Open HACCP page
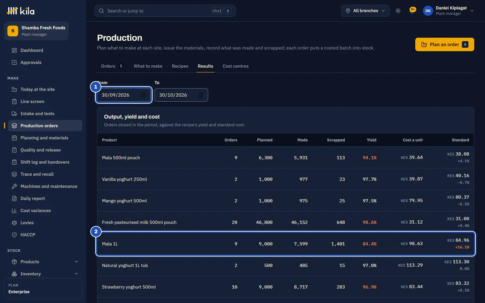Image resolution: width=485 pixels, height=303 pixels. click(45, 235)
